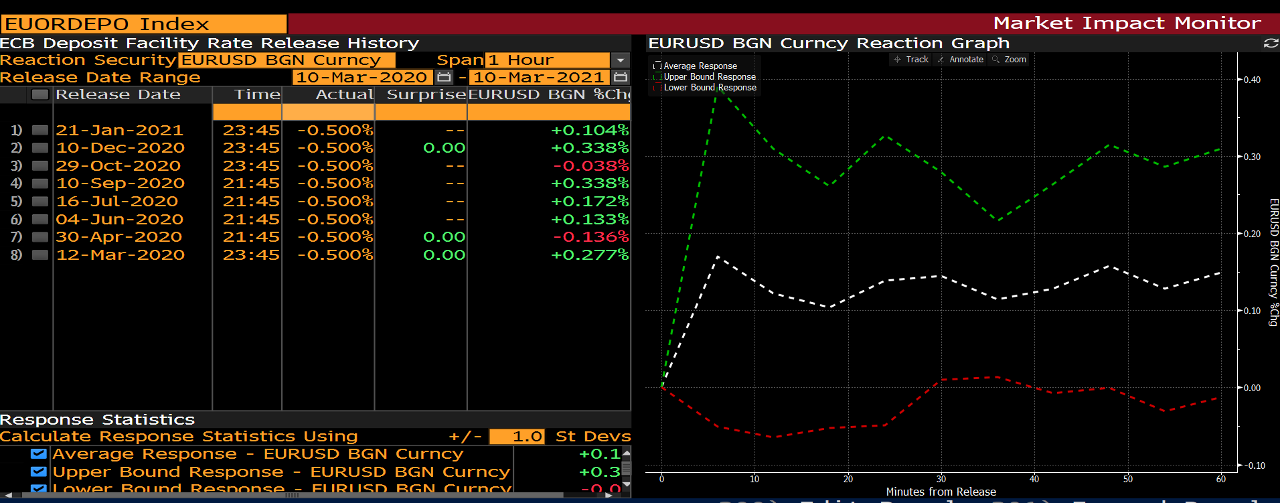This screenshot has width=1280, height=503.
Task: Click the Actual column filter cell
Action: (x=328, y=112)
